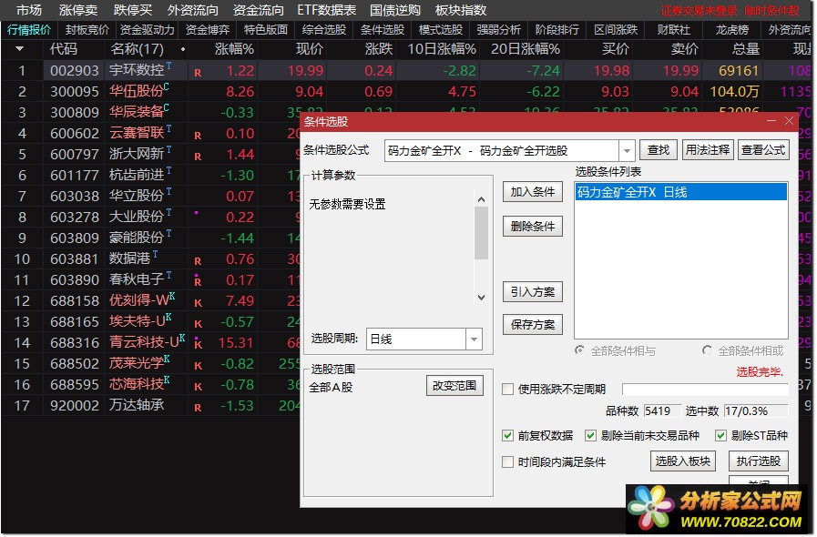Click the 用法注释 button
This screenshot has width=817, height=537.
pos(708,150)
